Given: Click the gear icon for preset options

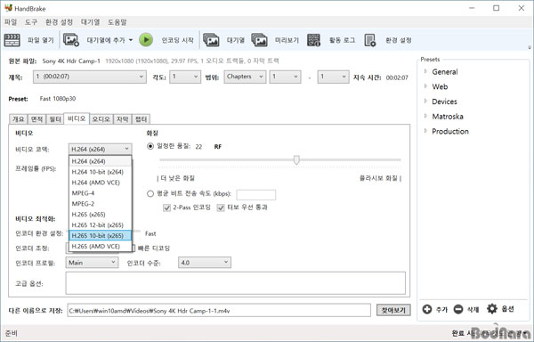Looking at the screenshot, I should (x=492, y=309).
